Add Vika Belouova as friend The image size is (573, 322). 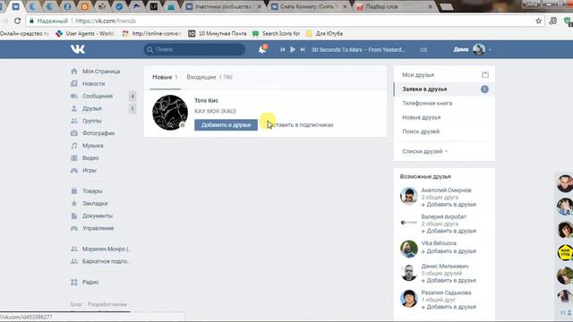(449, 251)
